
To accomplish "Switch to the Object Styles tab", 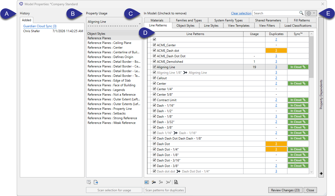I will tap(185, 26).
